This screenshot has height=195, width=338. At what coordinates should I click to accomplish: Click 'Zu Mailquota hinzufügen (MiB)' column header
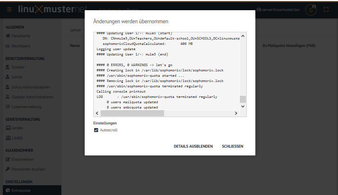point(289,46)
